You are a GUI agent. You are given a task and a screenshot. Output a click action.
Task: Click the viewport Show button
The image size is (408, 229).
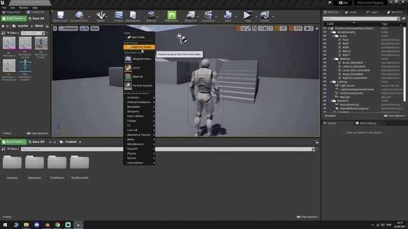pos(95,28)
